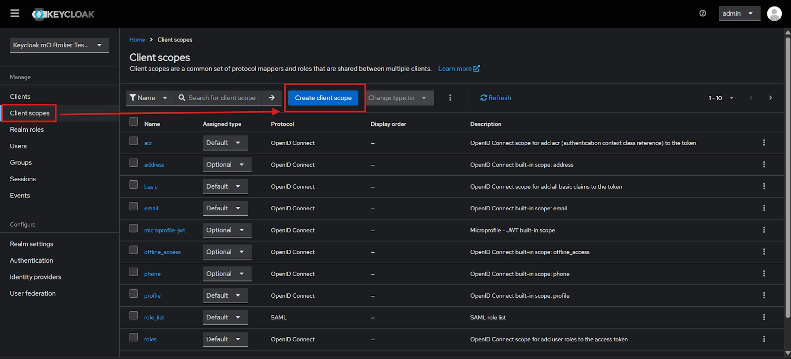Screen dimensions: 791x359
Task: Open the microprofile-jwt scope link
Action: coord(165,230)
